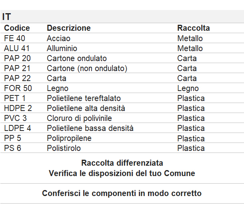This screenshot has width=244, height=214.
Task: Click Polietilene bassa densità description
Action: [90, 128]
